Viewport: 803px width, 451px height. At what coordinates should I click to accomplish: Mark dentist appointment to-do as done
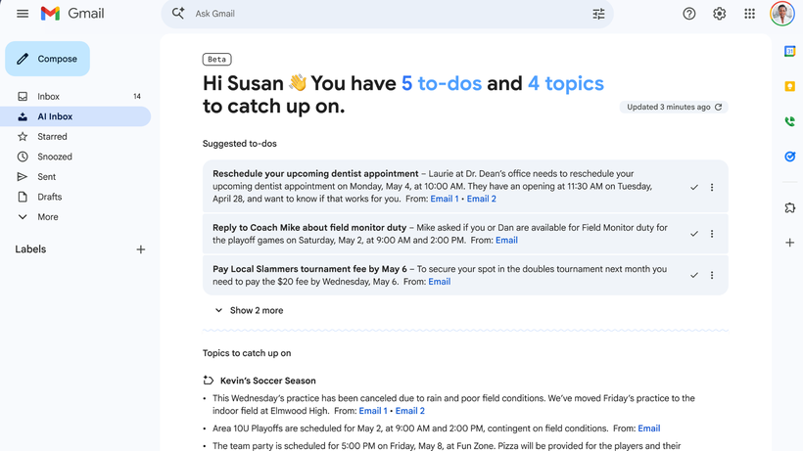[x=694, y=187]
